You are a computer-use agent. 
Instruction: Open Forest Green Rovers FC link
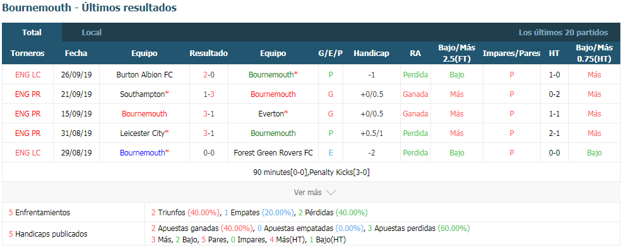click(273, 153)
